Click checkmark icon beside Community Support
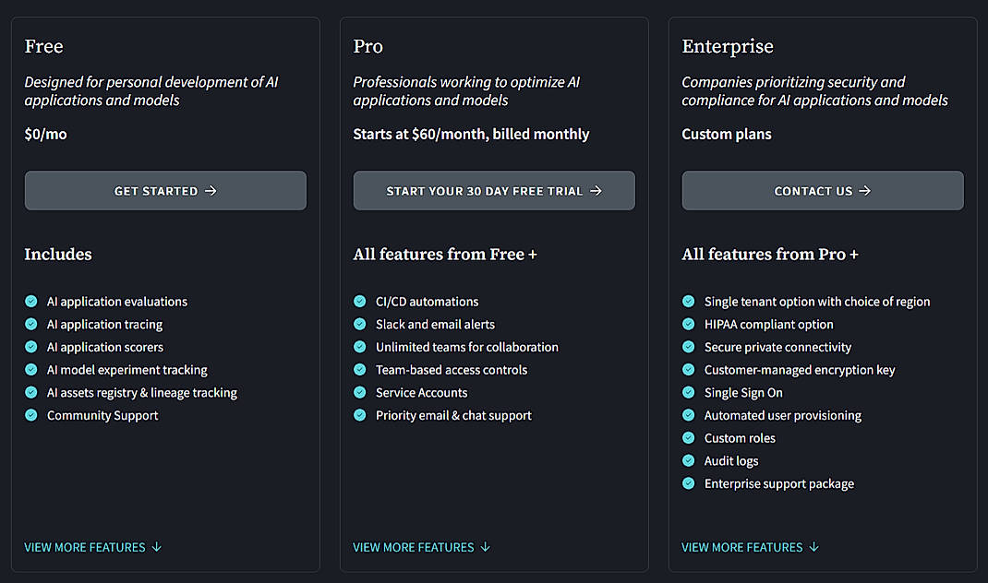The height and width of the screenshot is (583, 988). (30, 414)
